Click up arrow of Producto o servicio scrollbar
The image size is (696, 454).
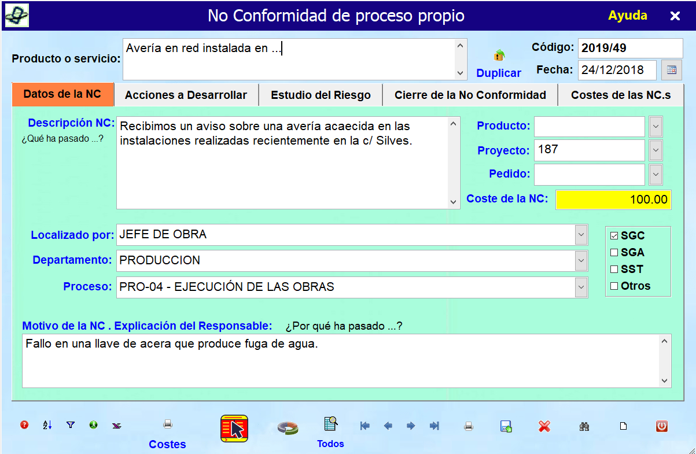[x=461, y=45]
